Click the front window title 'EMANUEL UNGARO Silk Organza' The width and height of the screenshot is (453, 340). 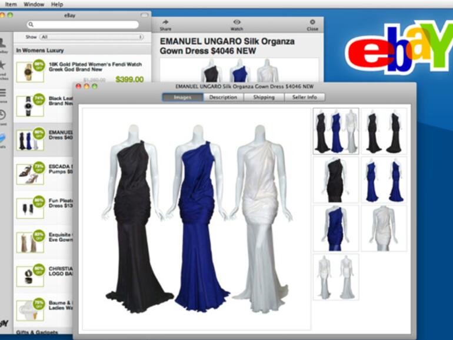pyautogui.click(x=244, y=86)
